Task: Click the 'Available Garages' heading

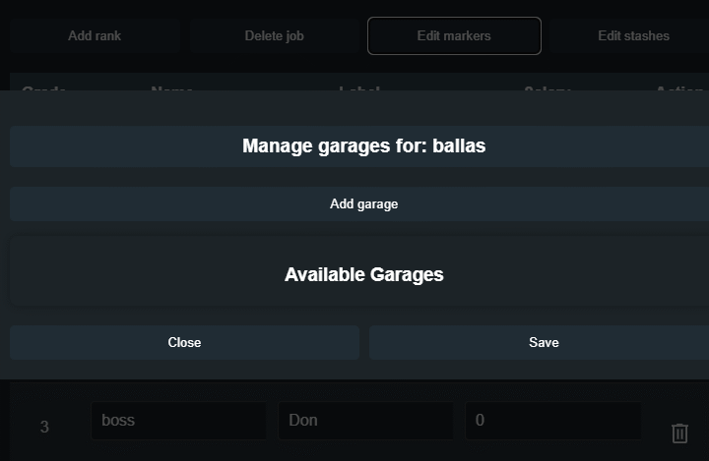Action: [363, 274]
